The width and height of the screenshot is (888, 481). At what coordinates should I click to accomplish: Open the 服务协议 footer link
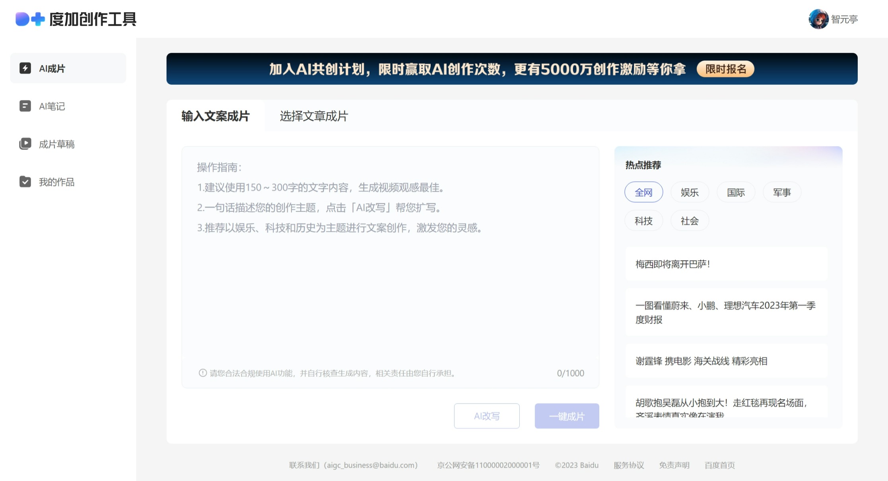(629, 465)
